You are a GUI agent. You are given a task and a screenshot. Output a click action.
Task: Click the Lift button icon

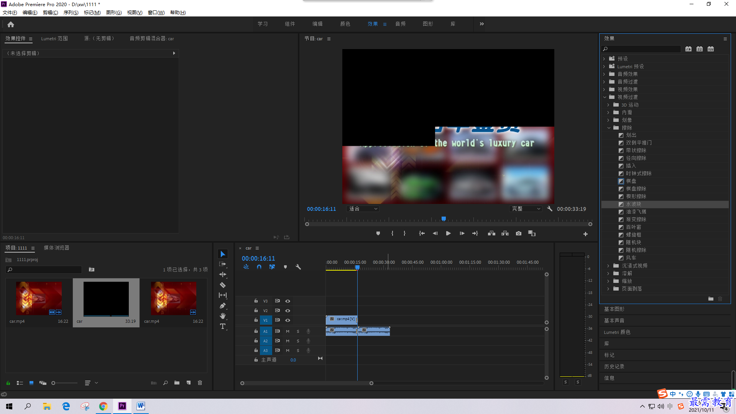point(491,233)
